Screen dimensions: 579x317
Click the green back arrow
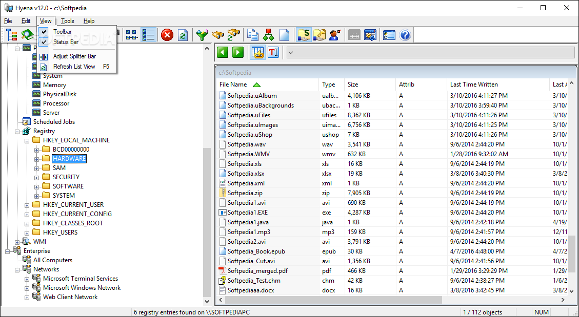(222, 52)
